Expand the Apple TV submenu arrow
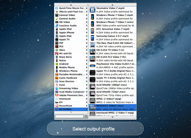Viewport: 191px width, 138px height. (x=86, y=40)
